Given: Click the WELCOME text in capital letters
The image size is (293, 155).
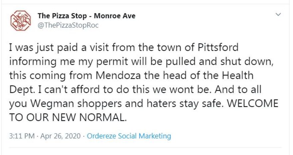Looking at the screenshot, I should click(253, 104).
